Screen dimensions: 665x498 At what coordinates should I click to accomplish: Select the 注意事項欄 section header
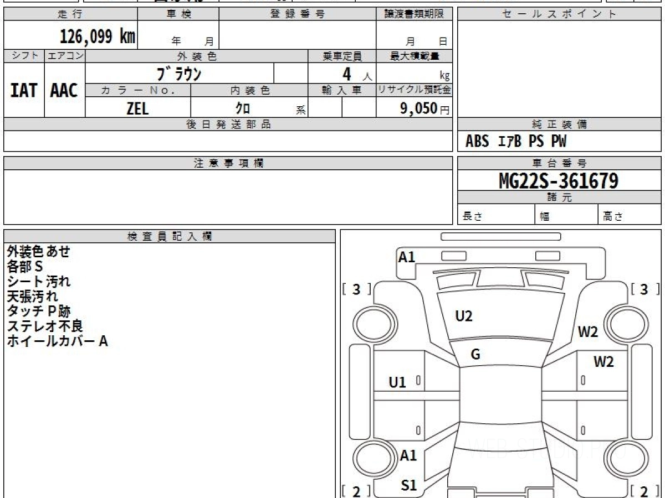(228, 163)
